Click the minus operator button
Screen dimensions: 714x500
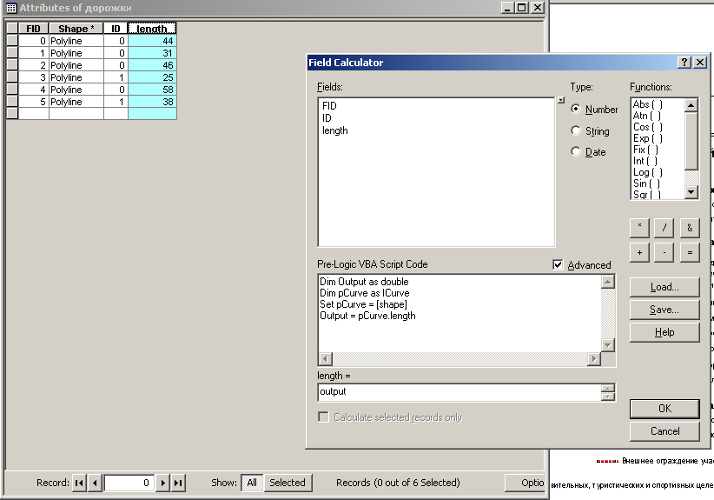(x=664, y=252)
